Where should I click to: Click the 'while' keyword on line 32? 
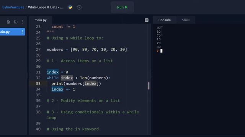pyautogui.click(x=53, y=78)
